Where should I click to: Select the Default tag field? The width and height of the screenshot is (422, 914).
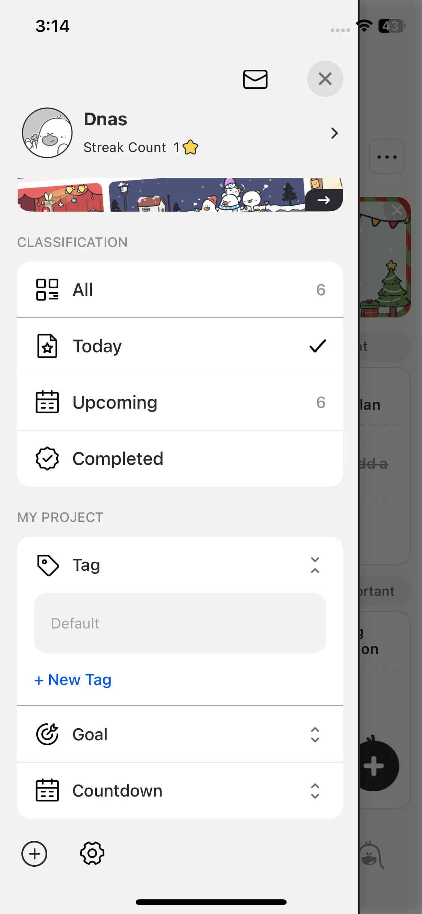(x=180, y=623)
